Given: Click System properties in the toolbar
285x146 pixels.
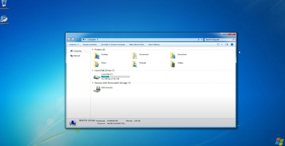Looking at the screenshot, I should coord(90,44).
